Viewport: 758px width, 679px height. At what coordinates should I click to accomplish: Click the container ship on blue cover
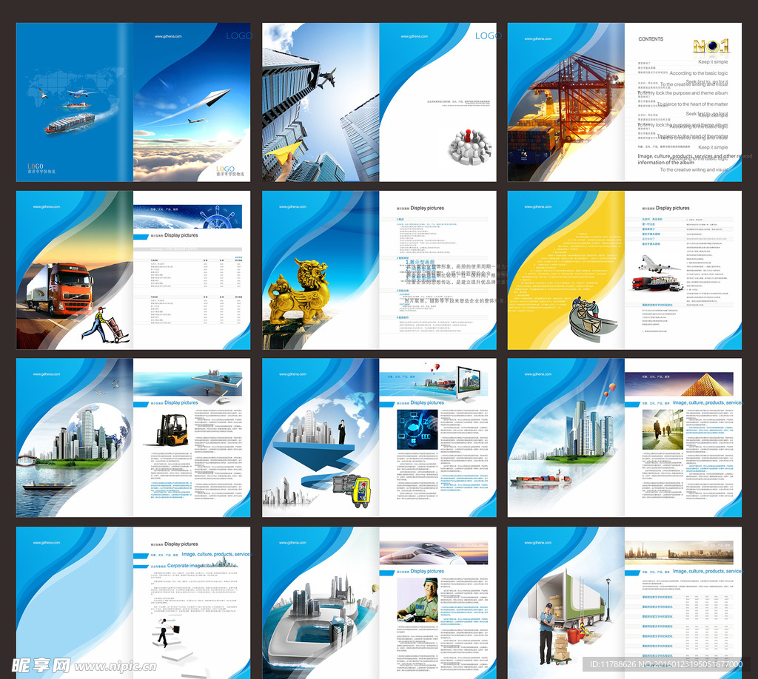pos(70,122)
